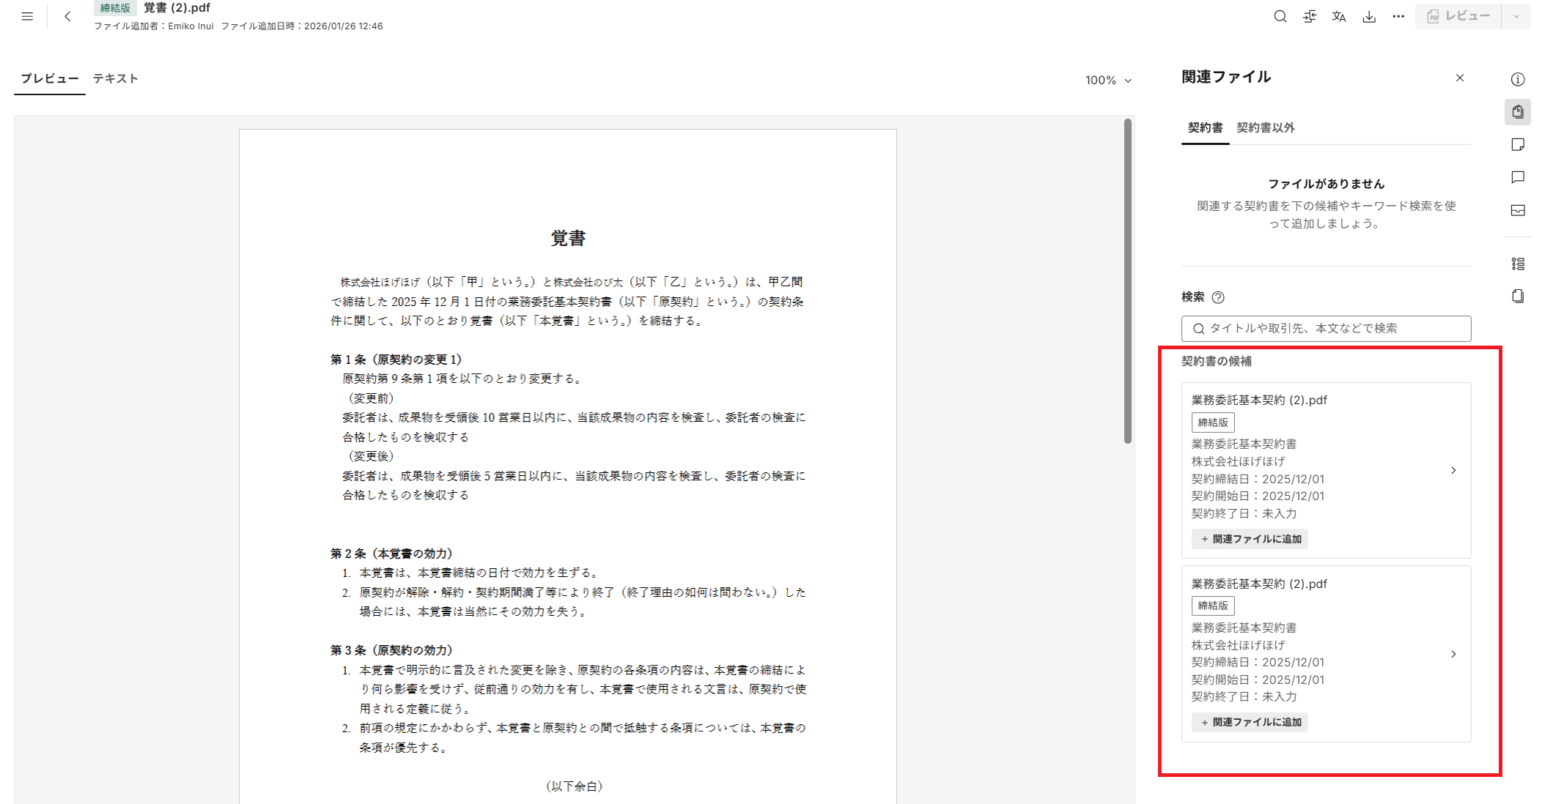Click the レビュー button
Image resolution: width=1542 pixels, height=804 pixels.
tap(1458, 16)
